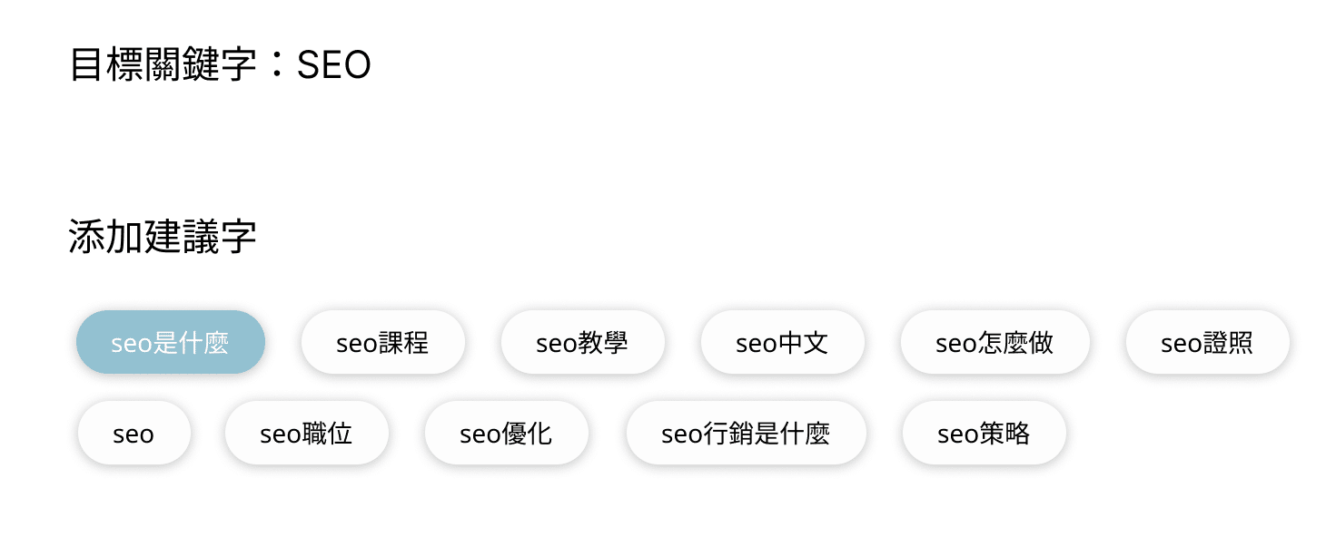Enable the seo優化 keyword chip

pyautogui.click(x=506, y=433)
